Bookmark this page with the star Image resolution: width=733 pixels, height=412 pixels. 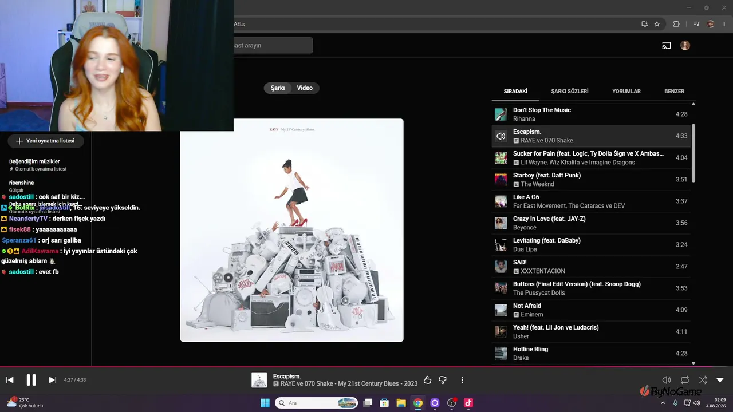657,24
